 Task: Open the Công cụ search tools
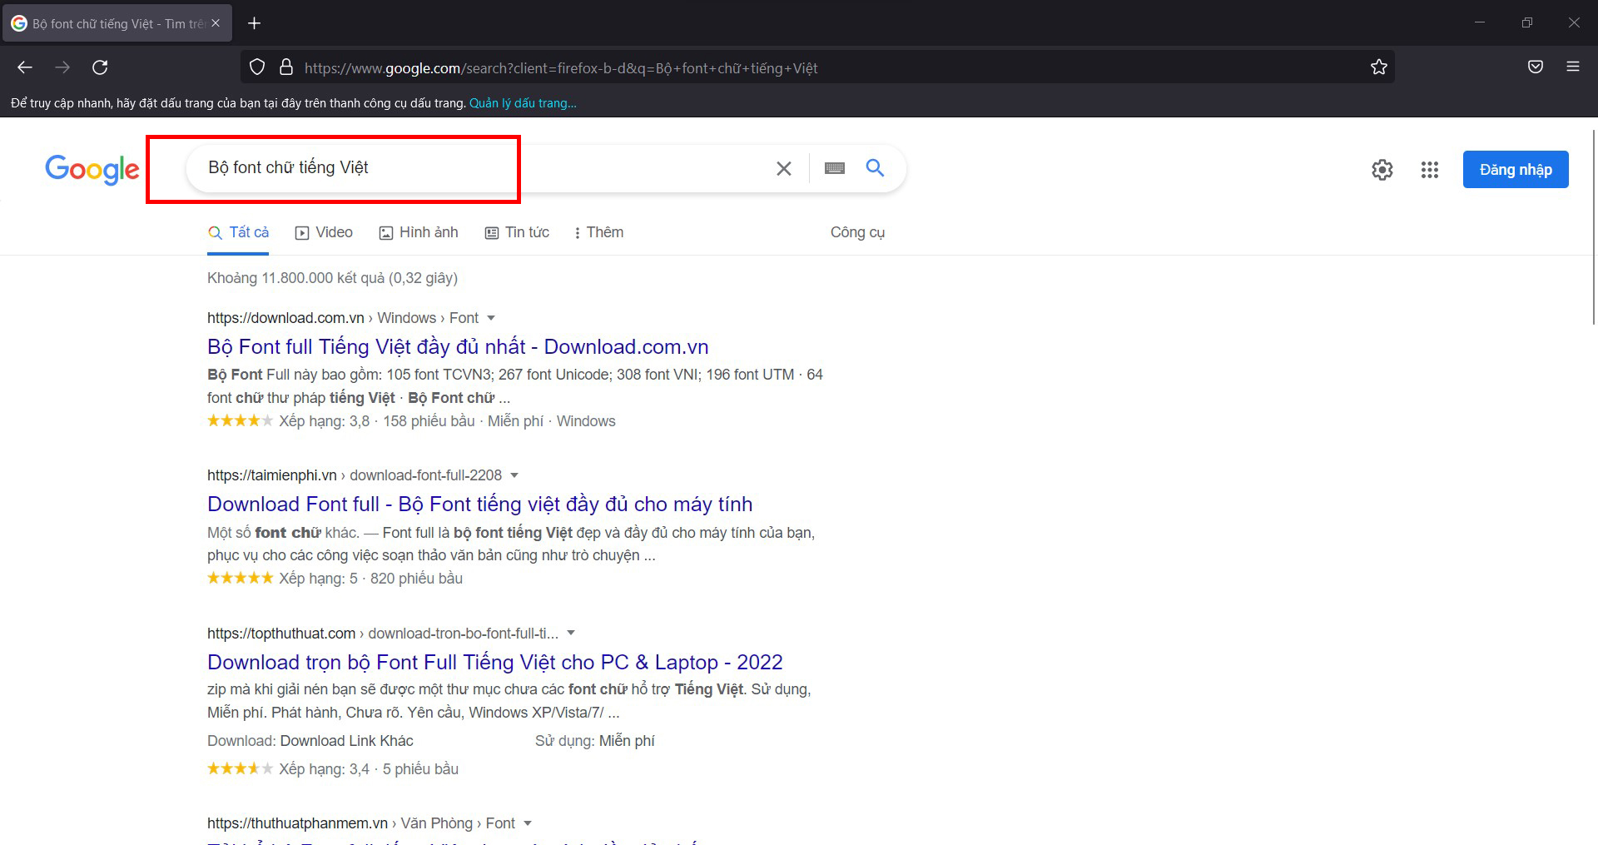coord(857,233)
